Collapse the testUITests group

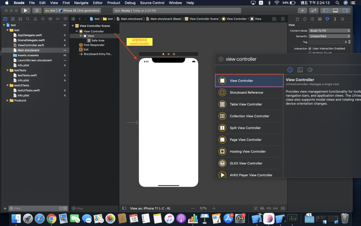click(x=7, y=85)
